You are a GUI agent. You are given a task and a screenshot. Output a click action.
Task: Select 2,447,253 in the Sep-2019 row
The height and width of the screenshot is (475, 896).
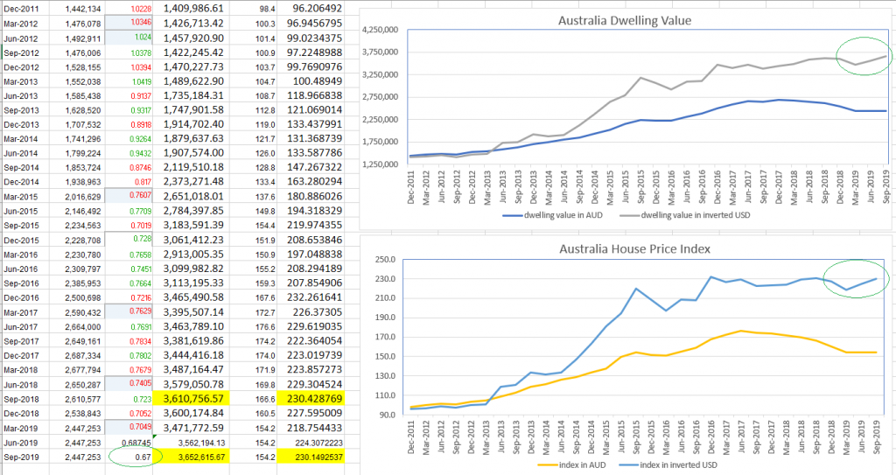[x=83, y=458]
